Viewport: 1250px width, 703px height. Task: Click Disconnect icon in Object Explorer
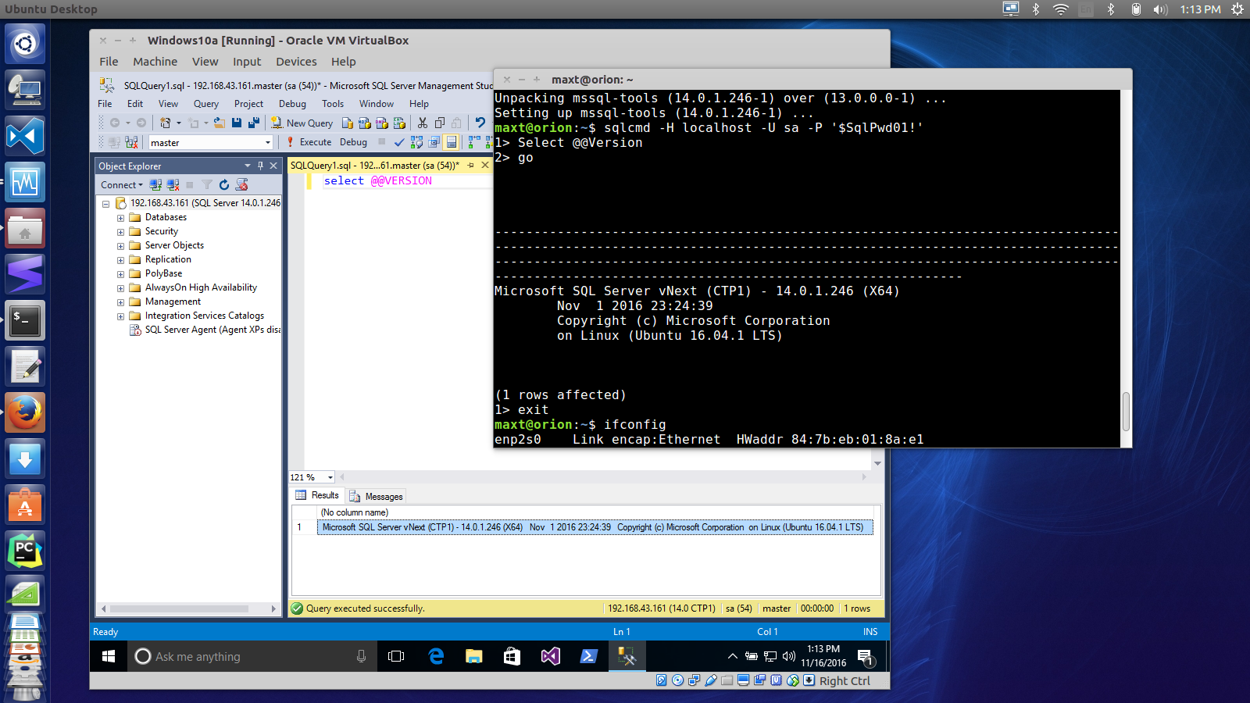[x=173, y=185]
